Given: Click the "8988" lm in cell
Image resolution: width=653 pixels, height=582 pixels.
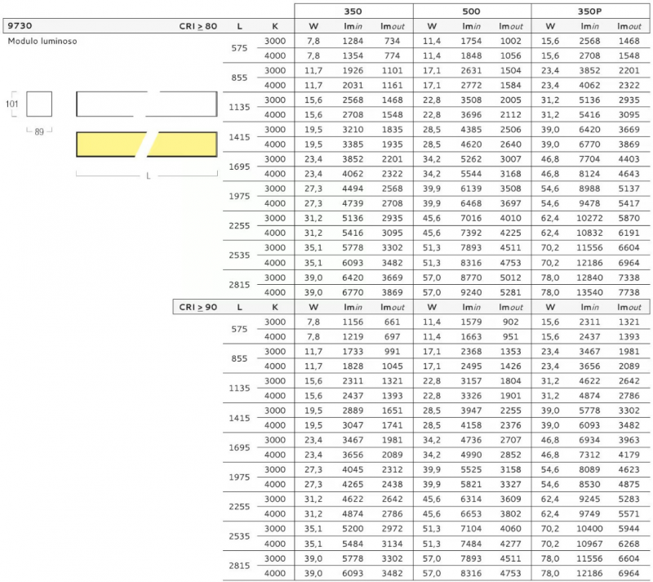Looking at the screenshot, I should click(x=589, y=189).
